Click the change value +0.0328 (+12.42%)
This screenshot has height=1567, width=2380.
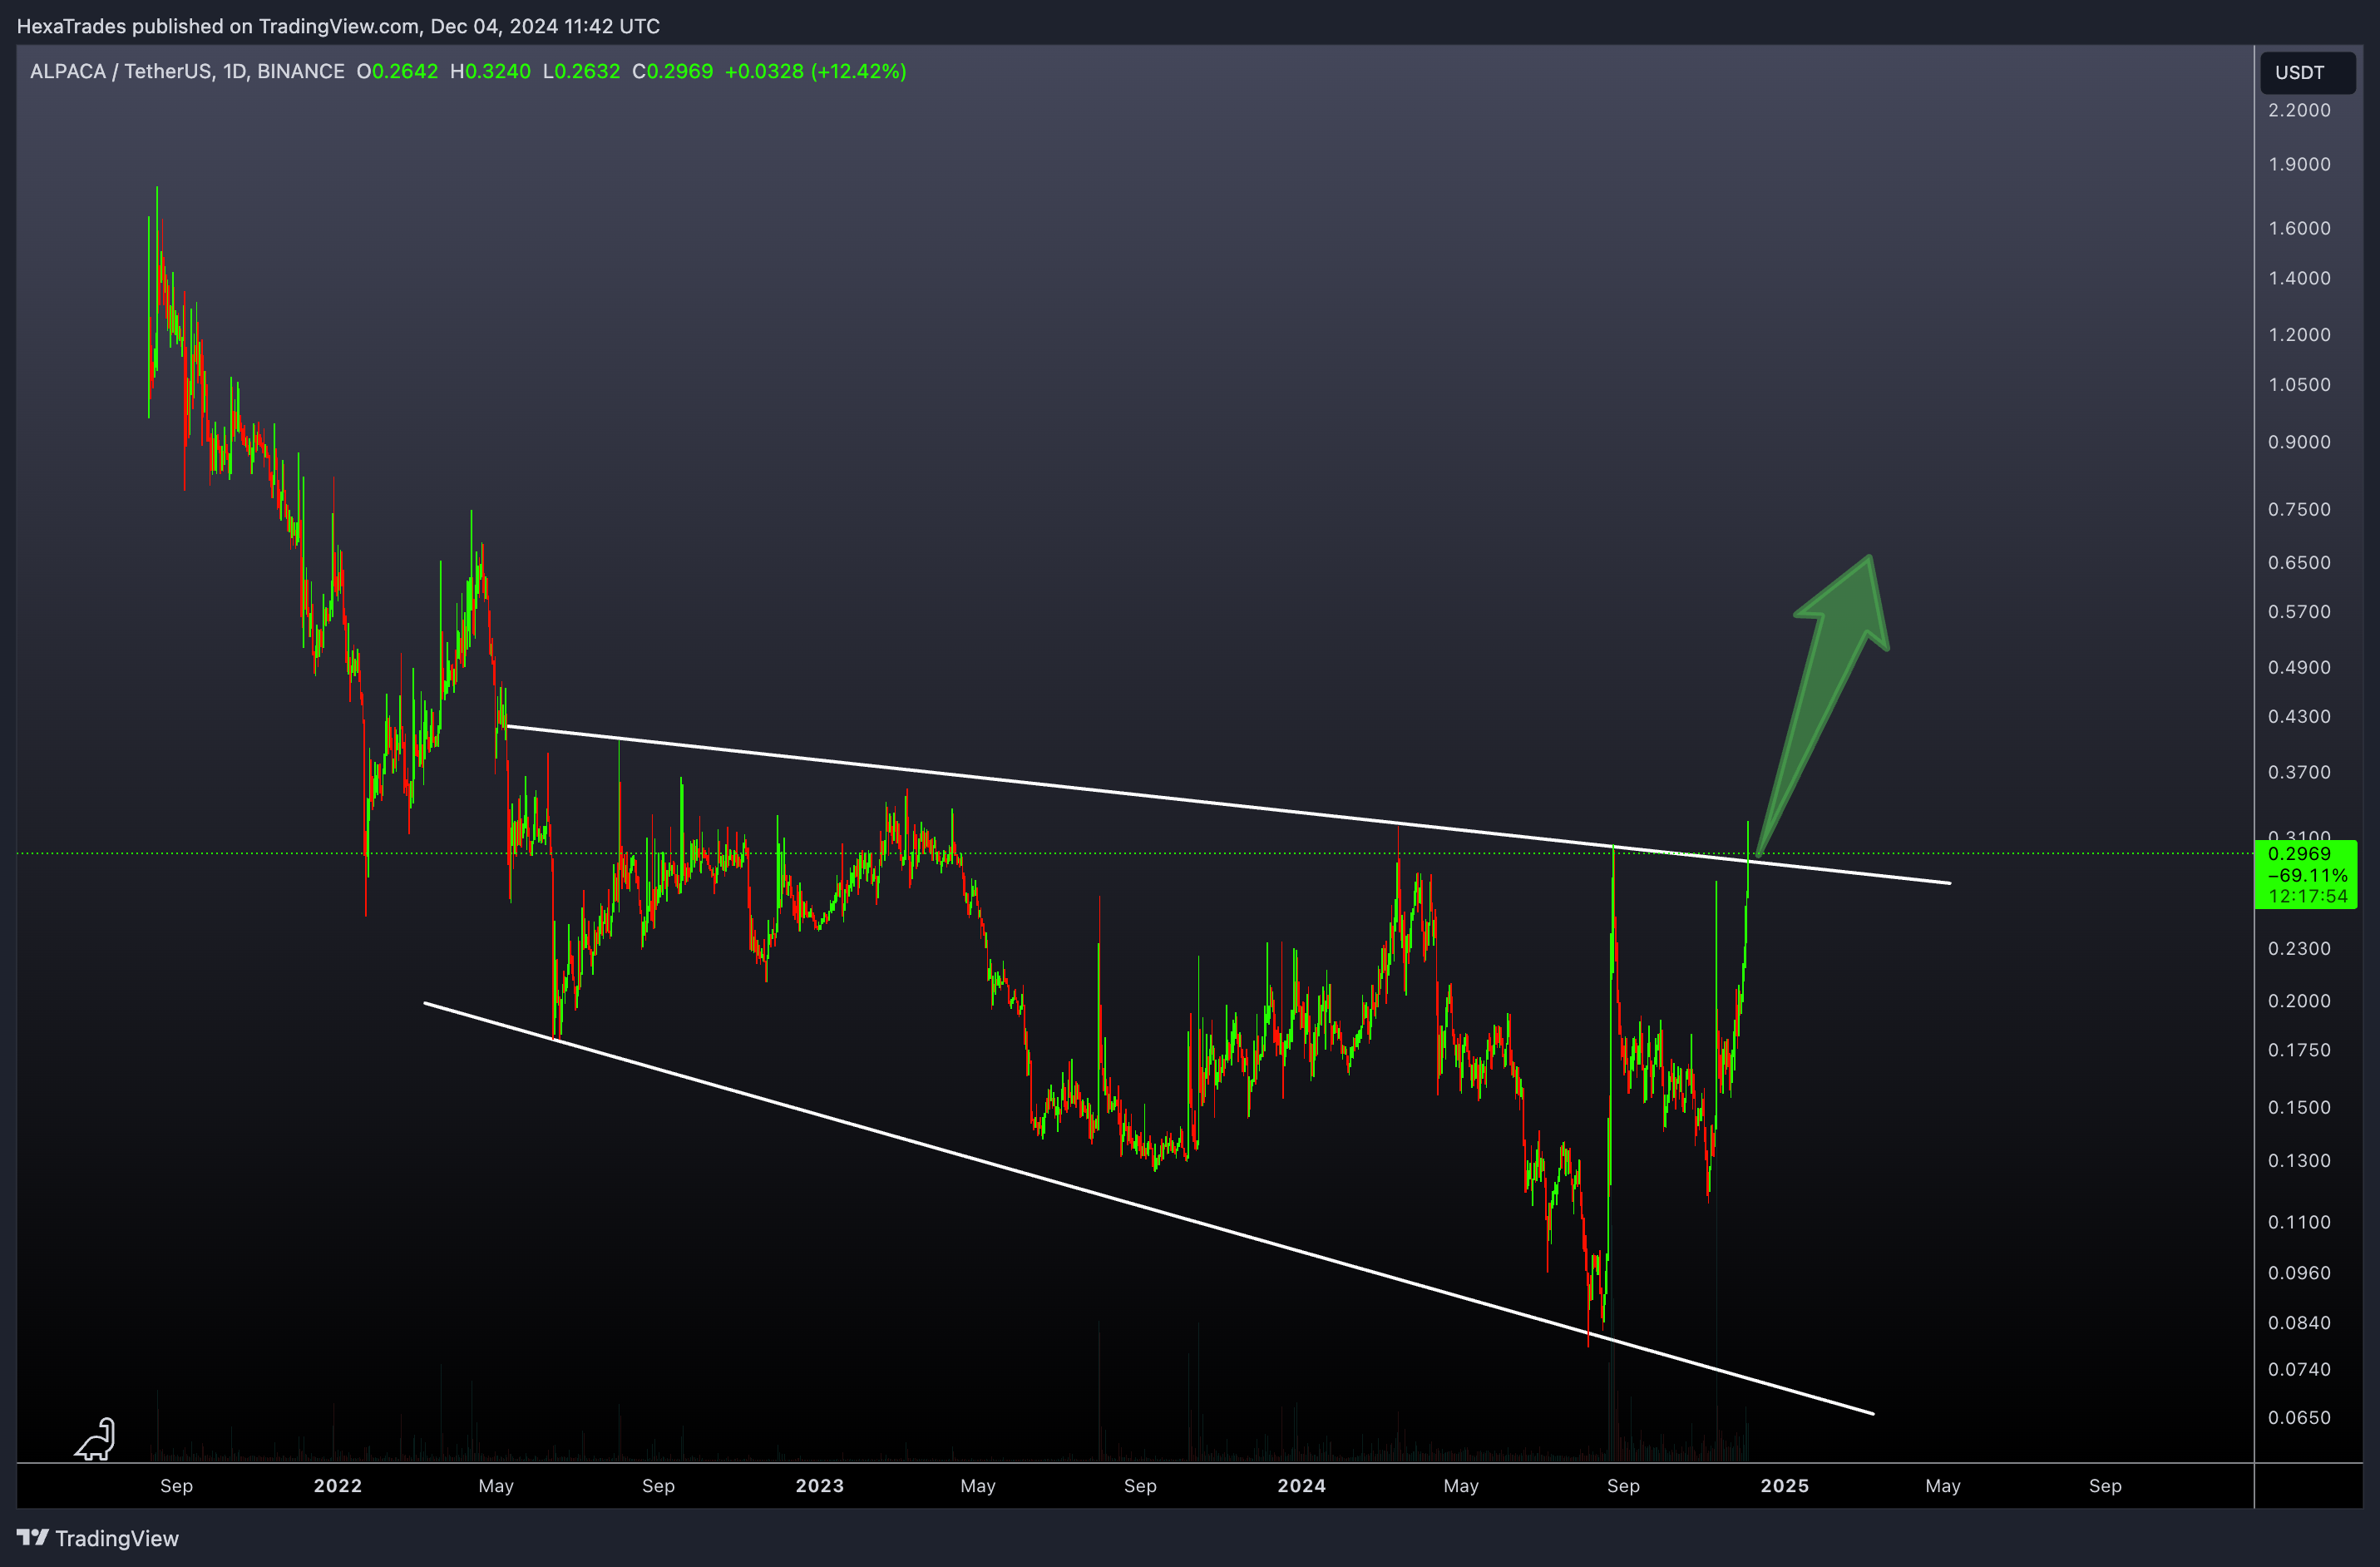pyautogui.click(x=815, y=71)
